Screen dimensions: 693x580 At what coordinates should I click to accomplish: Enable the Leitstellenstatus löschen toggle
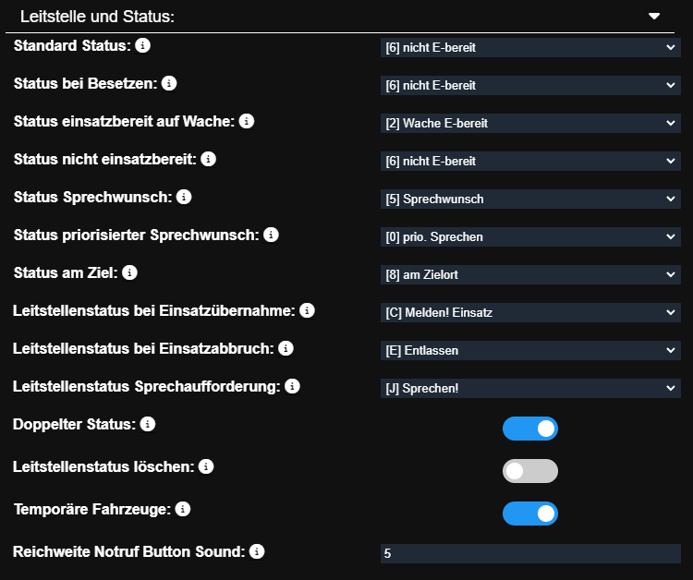click(530, 471)
